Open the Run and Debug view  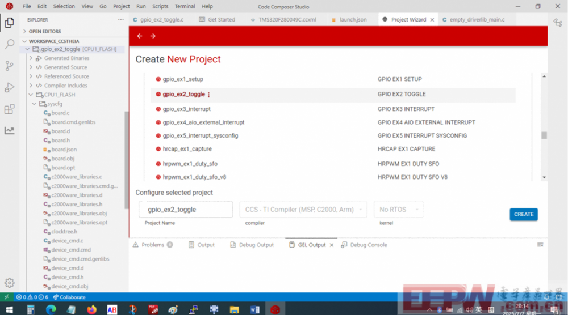10,87
